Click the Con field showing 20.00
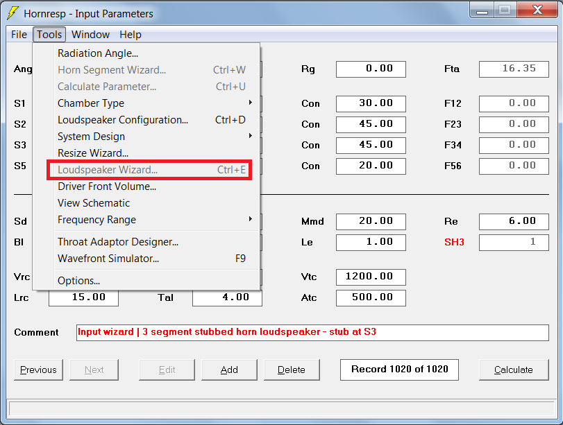563x425 pixels. [371, 166]
